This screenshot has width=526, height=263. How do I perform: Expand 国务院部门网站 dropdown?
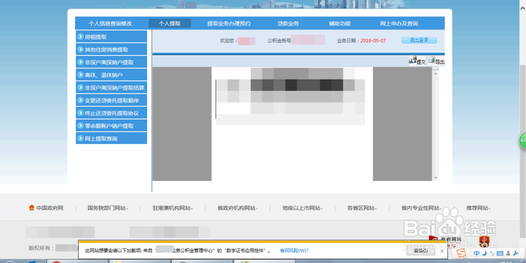[x=108, y=208]
